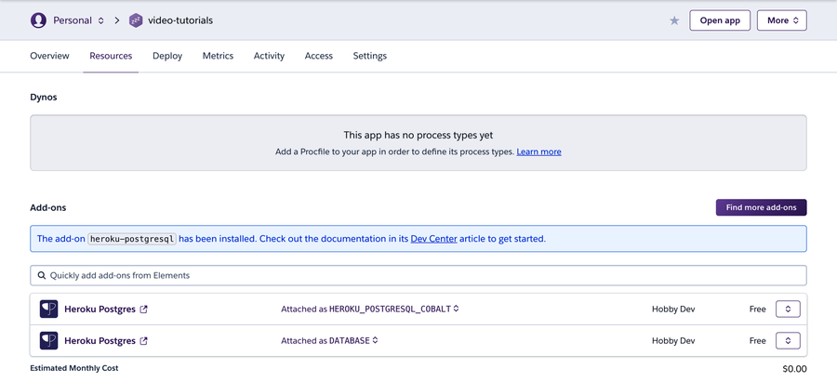Viewport: 837px width, 382px height.
Task: Expand attachment options for HEROKU_POSTGRESQL_COBALT
Action: coord(457,309)
